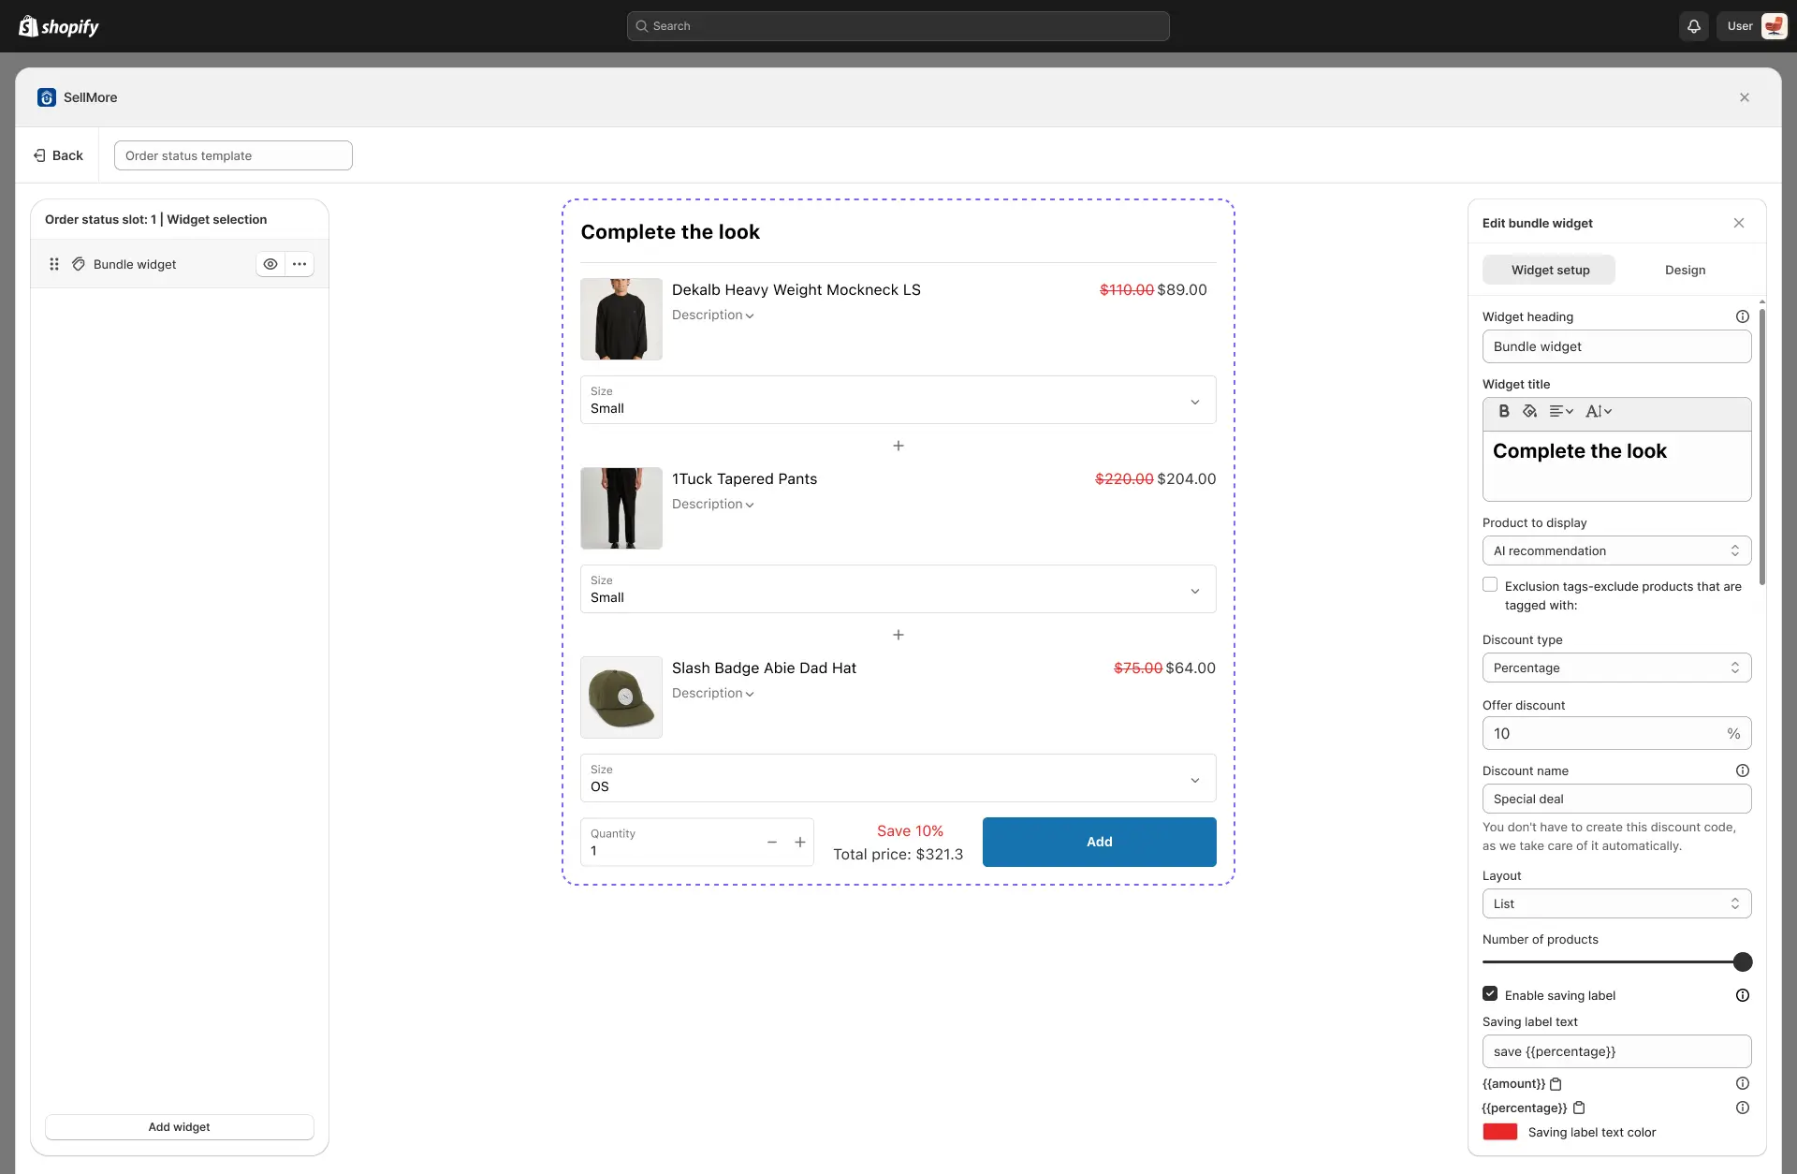Image resolution: width=1797 pixels, height=1174 pixels.
Task: Open font size options in title toolbar
Action: tap(1599, 411)
